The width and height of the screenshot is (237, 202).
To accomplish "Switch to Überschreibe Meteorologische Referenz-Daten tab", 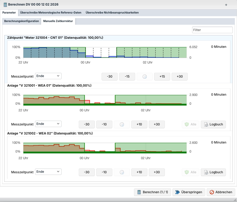I will click(51, 12).
